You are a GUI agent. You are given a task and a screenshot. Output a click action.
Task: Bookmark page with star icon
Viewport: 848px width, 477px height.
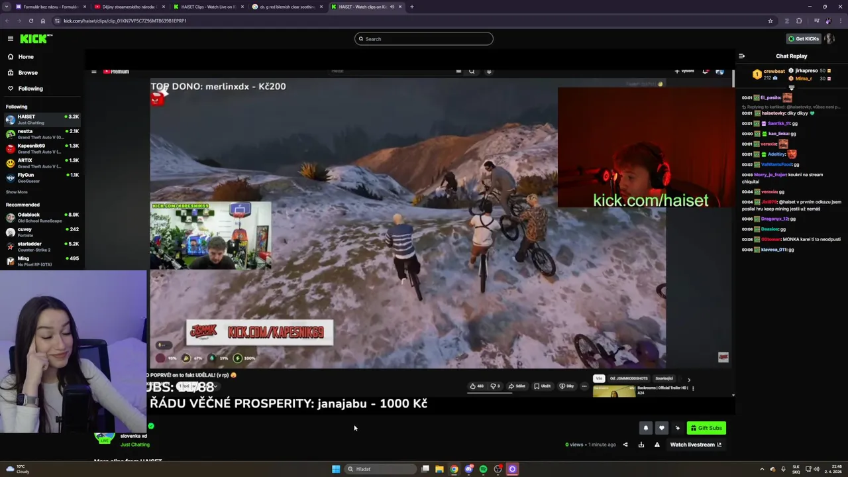tap(770, 21)
